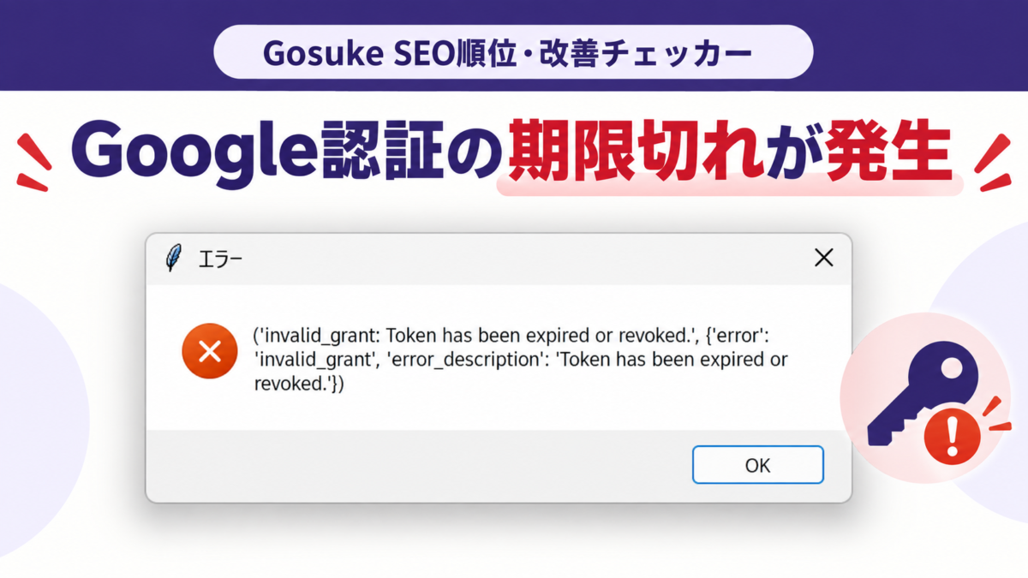
Task: Click the エラー dialog title text
Action: 219,259
